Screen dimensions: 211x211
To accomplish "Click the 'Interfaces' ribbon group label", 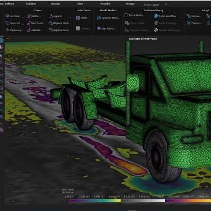I will click(x=84, y=10).
